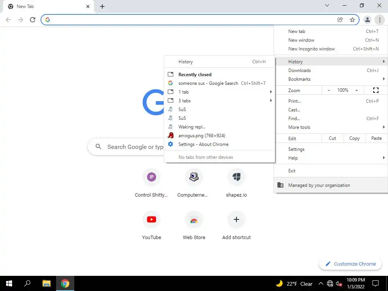388x291 pixels.
Task: Open full History page (Ctrl+H)
Action: 219,62
